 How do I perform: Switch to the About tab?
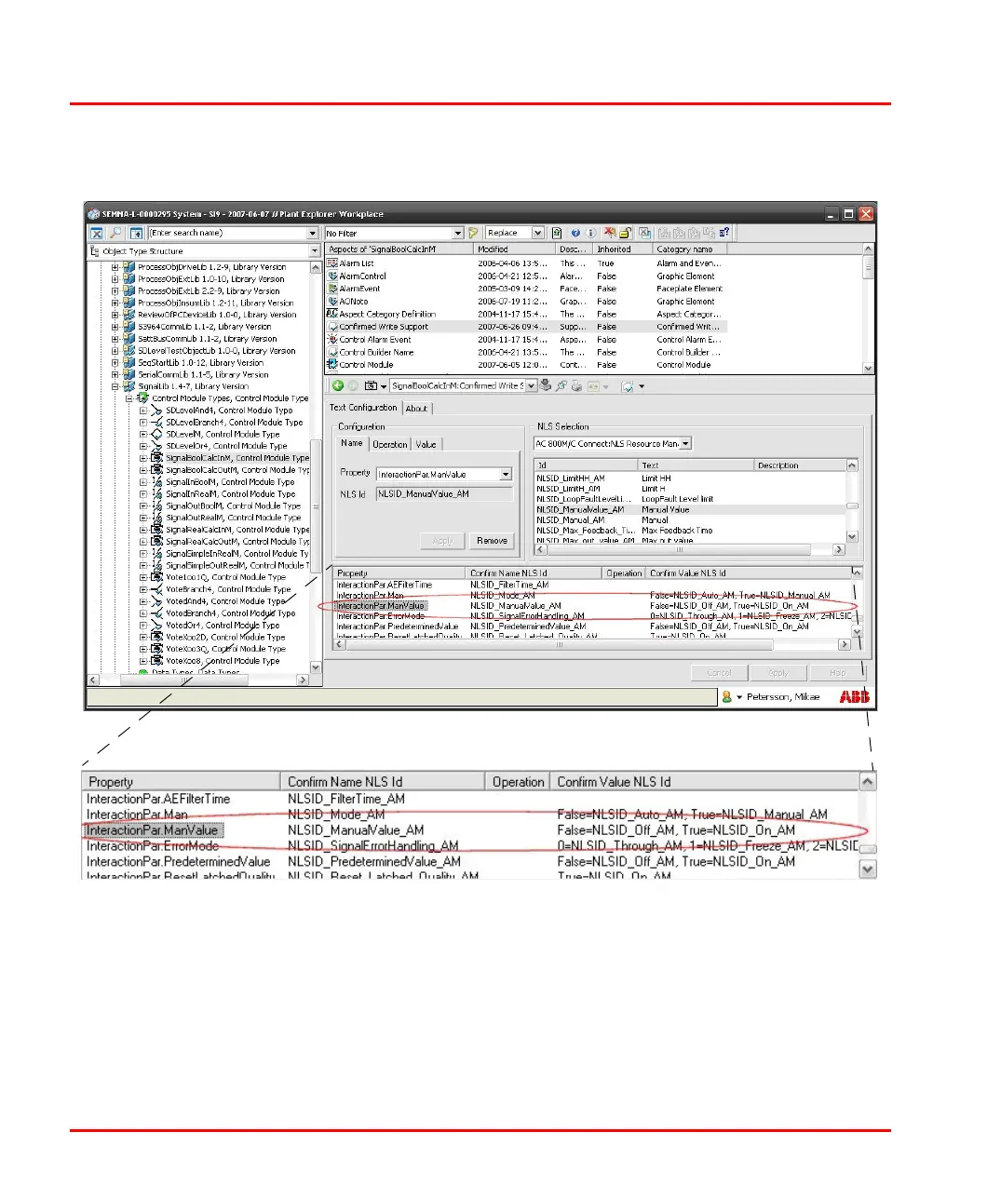(x=416, y=409)
